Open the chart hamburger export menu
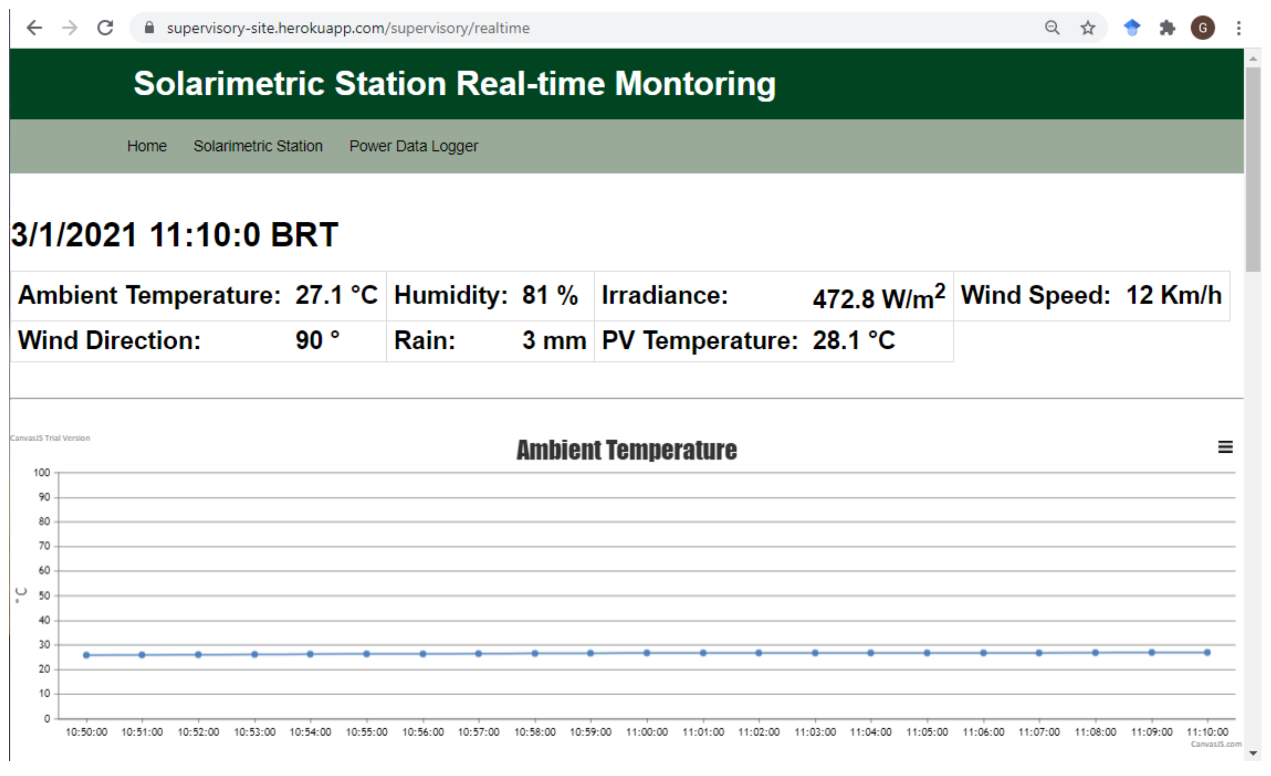The height and width of the screenshot is (776, 1271). (x=1225, y=447)
